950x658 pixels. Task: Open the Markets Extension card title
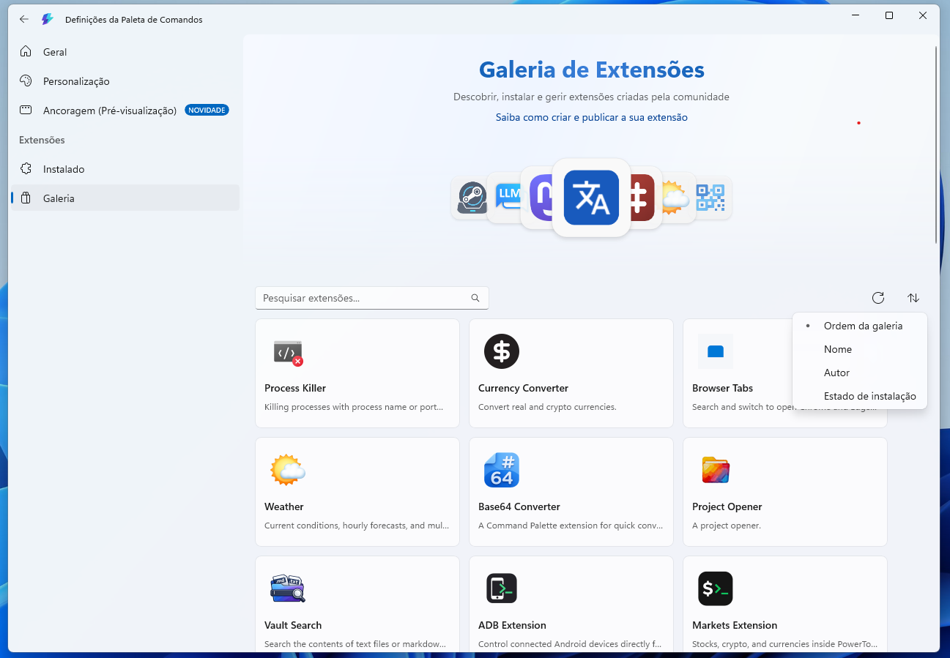[x=735, y=625]
